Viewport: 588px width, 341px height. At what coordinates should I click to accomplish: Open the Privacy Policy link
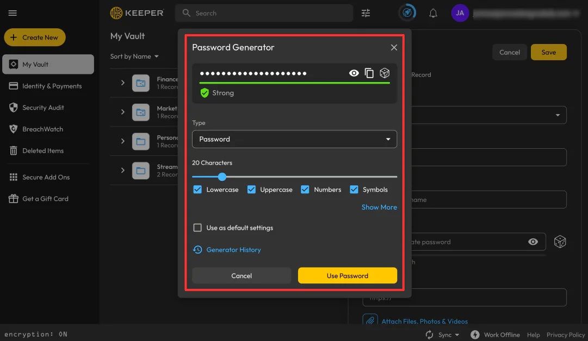pyautogui.click(x=566, y=334)
